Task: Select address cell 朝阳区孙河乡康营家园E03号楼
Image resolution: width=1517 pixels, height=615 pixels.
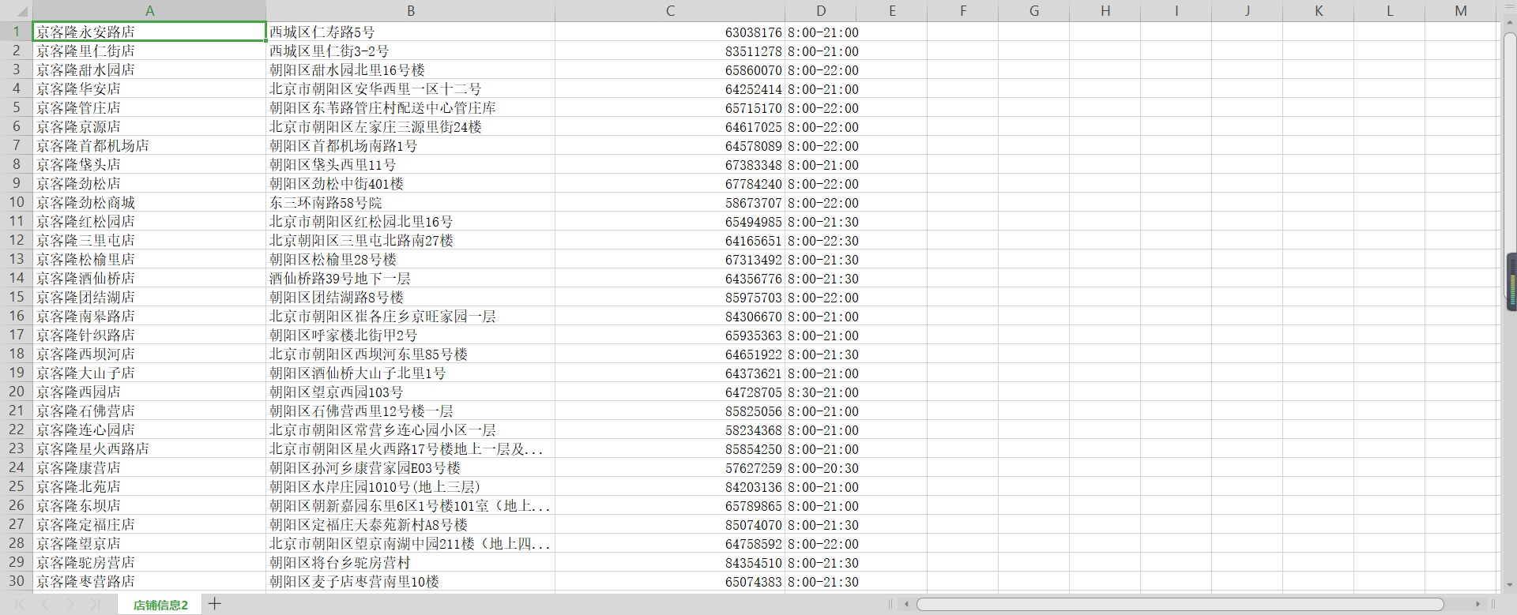Action: 411,467
